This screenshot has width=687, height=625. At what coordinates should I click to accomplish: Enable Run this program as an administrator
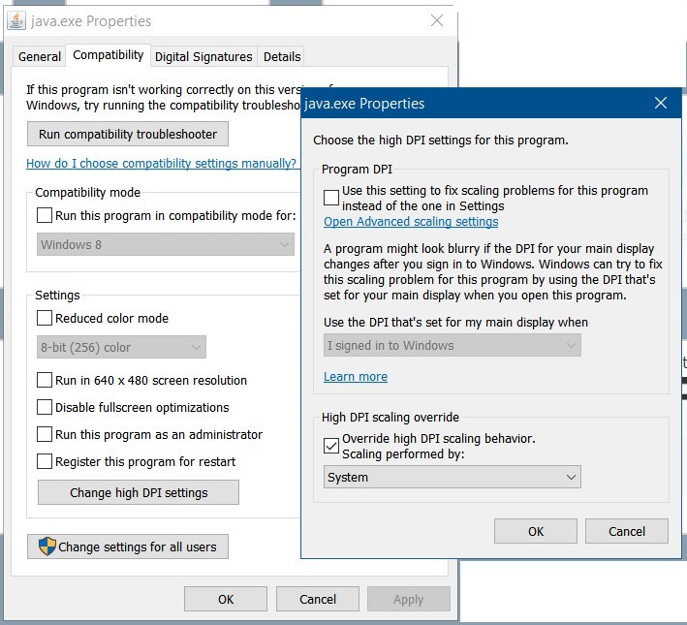coord(45,434)
